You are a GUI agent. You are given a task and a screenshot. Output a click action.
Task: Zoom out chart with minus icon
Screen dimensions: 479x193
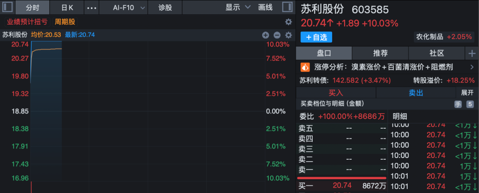277,35
